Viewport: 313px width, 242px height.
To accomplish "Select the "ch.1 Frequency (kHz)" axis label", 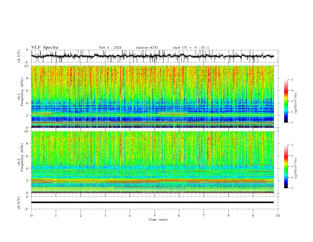I will pos(21,91).
